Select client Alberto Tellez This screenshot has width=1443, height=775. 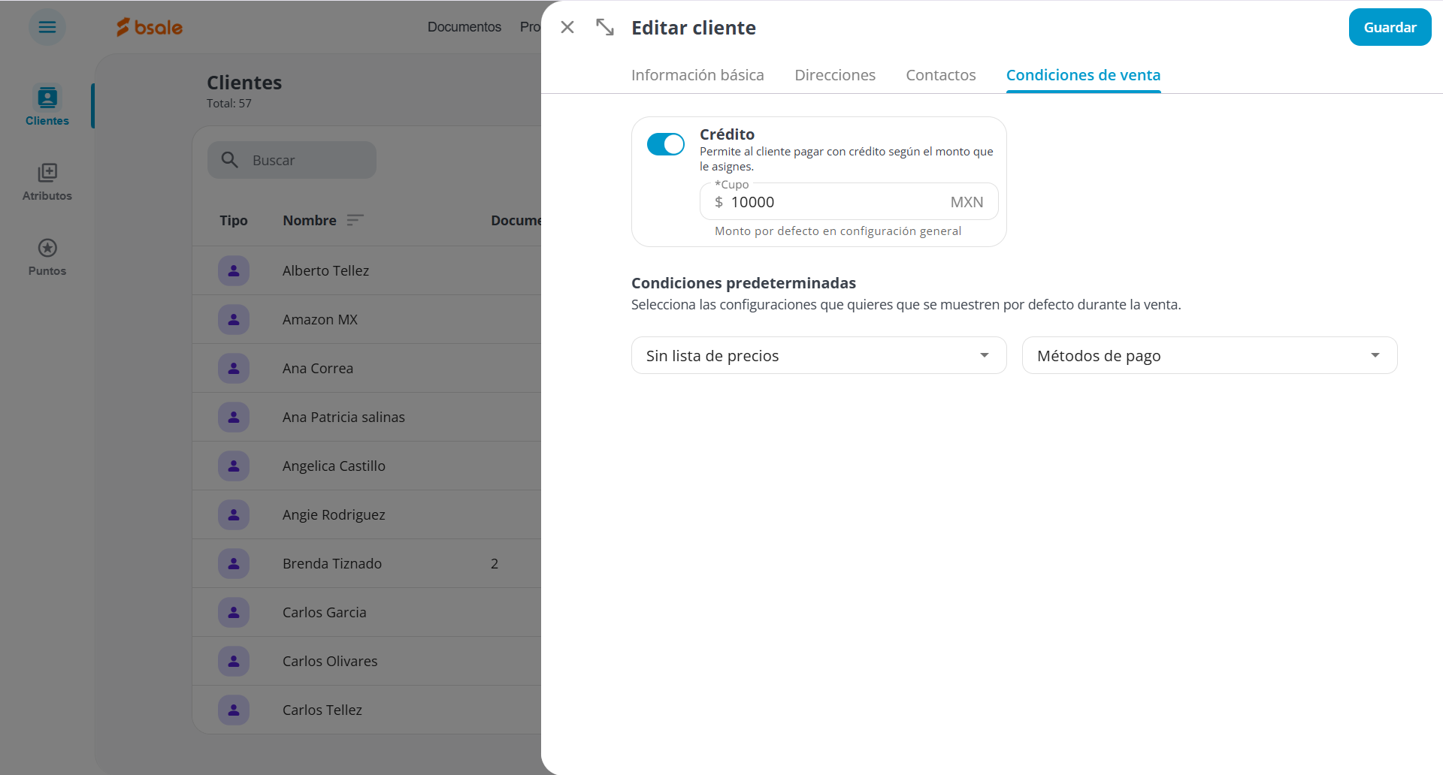tap(325, 270)
